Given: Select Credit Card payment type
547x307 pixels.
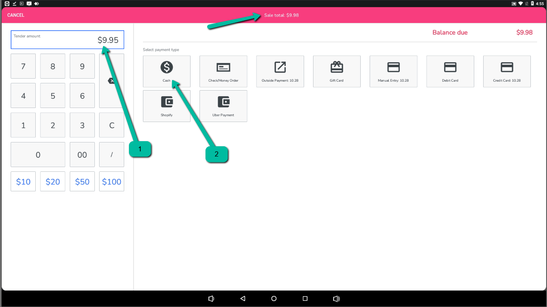Looking at the screenshot, I should tap(507, 71).
